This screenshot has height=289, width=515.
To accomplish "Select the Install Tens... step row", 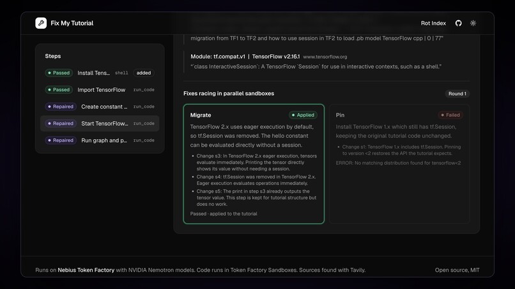I will 100,73.
